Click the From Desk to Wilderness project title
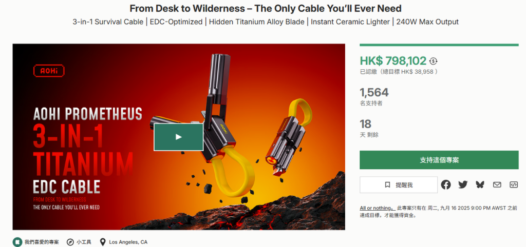This screenshot has height=247, width=526. pyautogui.click(x=266, y=8)
